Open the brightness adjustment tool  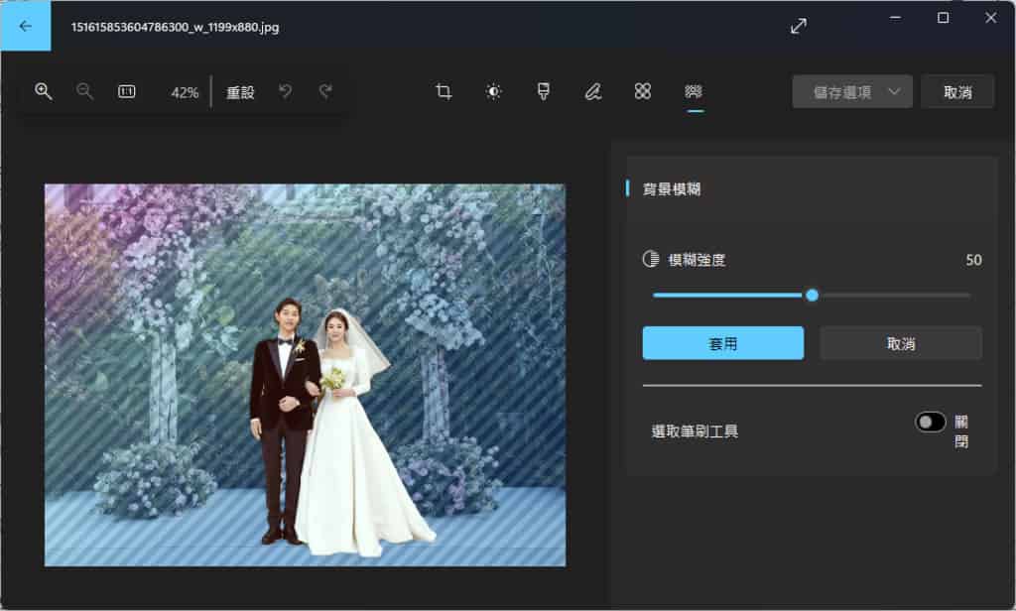click(493, 91)
